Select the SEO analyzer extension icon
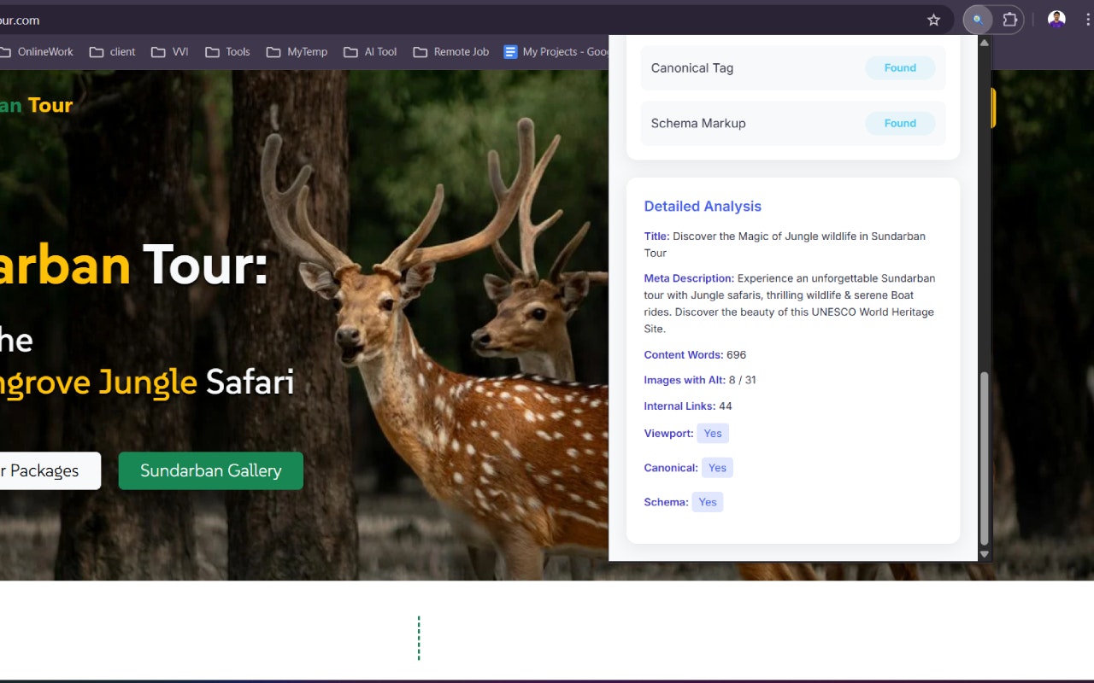This screenshot has height=683, width=1094. (976, 19)
